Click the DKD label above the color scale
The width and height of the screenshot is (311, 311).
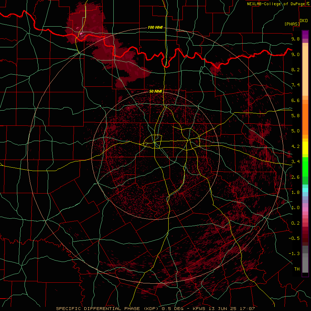click(x=304, y=21)
